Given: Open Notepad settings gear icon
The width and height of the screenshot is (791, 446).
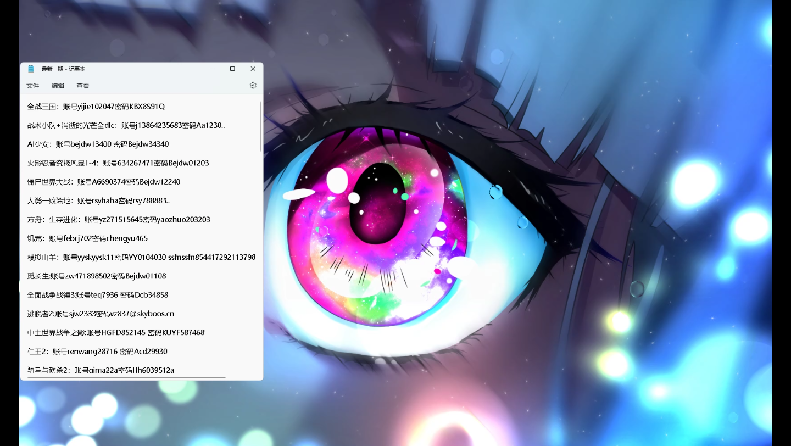Looking at the screenshot, I should (x=253, y=85).
